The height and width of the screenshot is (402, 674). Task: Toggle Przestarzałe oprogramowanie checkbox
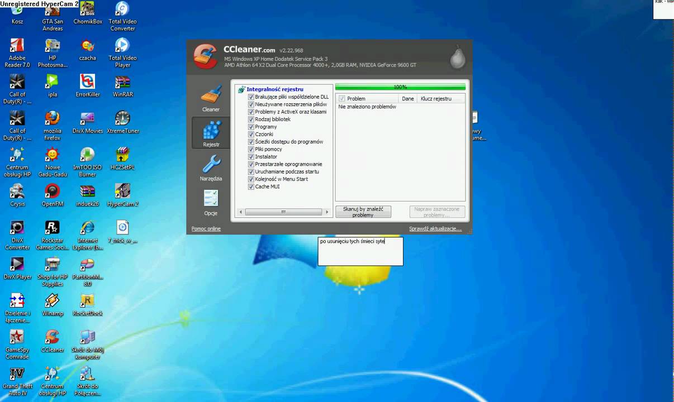251,164
